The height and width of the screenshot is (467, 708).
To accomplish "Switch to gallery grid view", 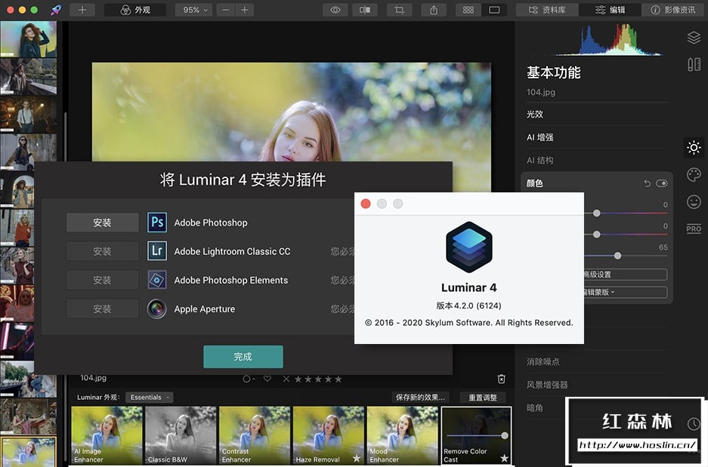I will pyautogui.click(x=468, y=10).
